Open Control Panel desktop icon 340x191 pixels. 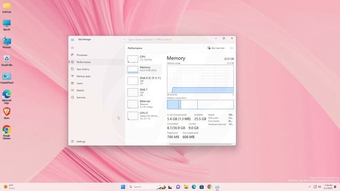click(x=7, y=78)
